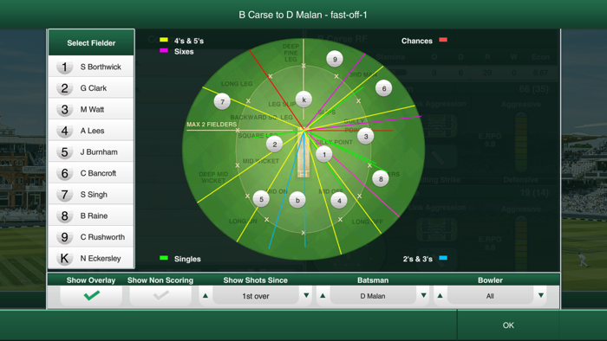This screenshot has height=341, width=607.
Task: Select fielder marker 3 on the field
Action: coord(365,137)
